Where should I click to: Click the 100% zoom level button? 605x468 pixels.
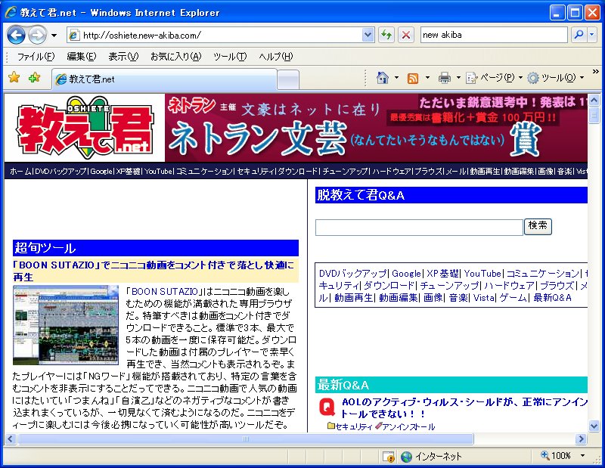556,456
